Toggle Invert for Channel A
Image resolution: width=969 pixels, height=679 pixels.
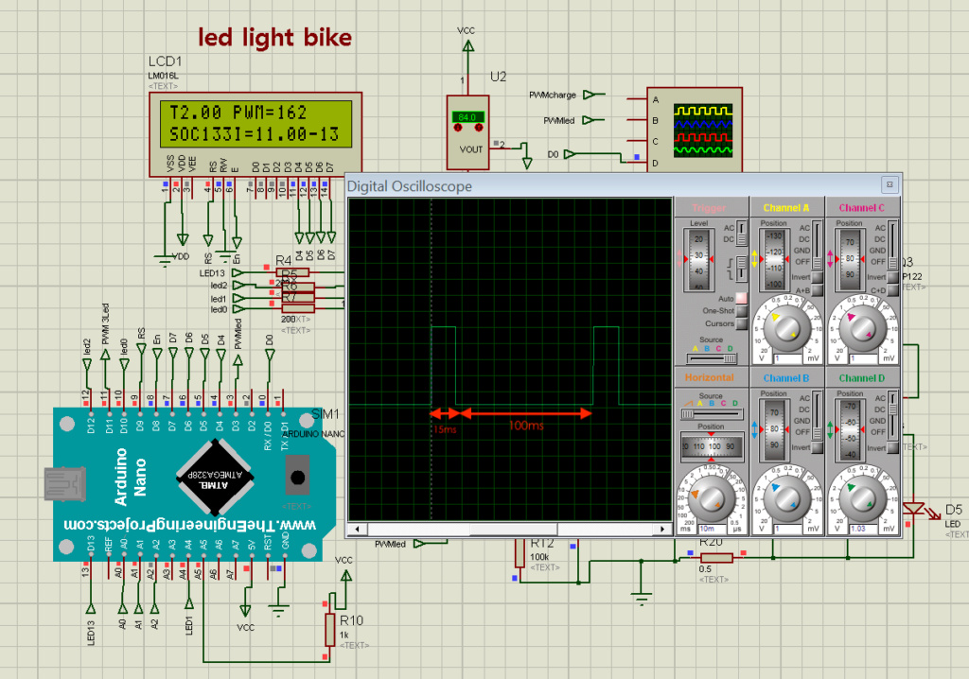(817, 277)
